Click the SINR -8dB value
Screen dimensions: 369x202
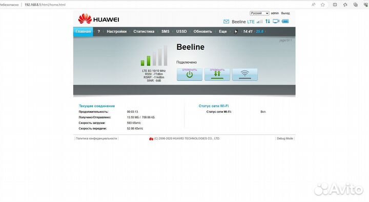(x=154, y=81)
